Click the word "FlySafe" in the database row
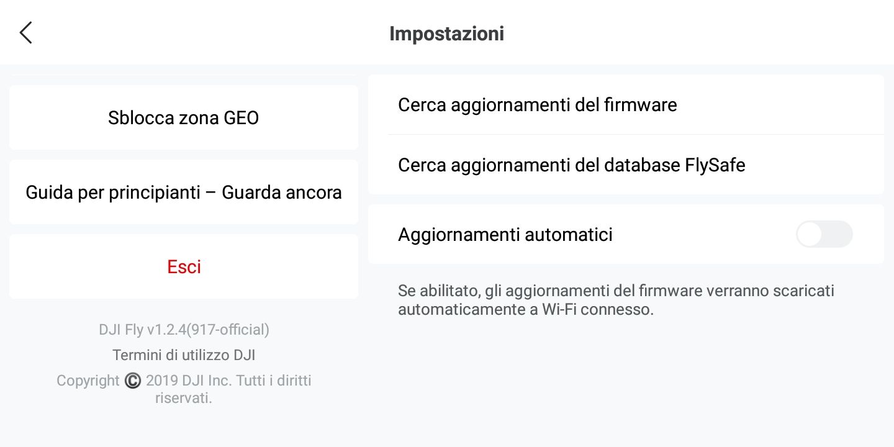The height and width of the screenshot is (447, 894). click(715, 165)
